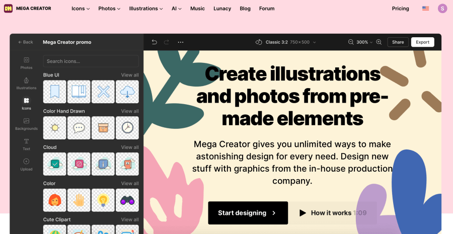View all Cute Clipart icons
Screen dimensions: 453x234
point(130,219)
